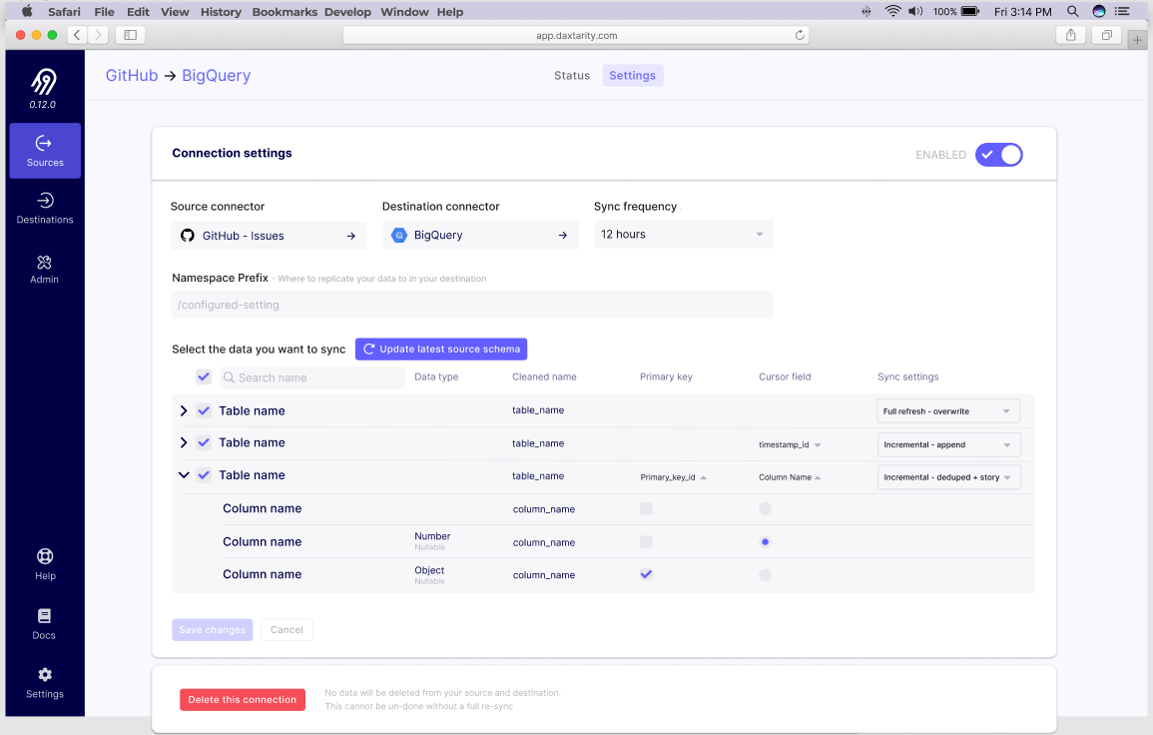
Task: Open Settings from the sidebar
Action: coord(44,683)
